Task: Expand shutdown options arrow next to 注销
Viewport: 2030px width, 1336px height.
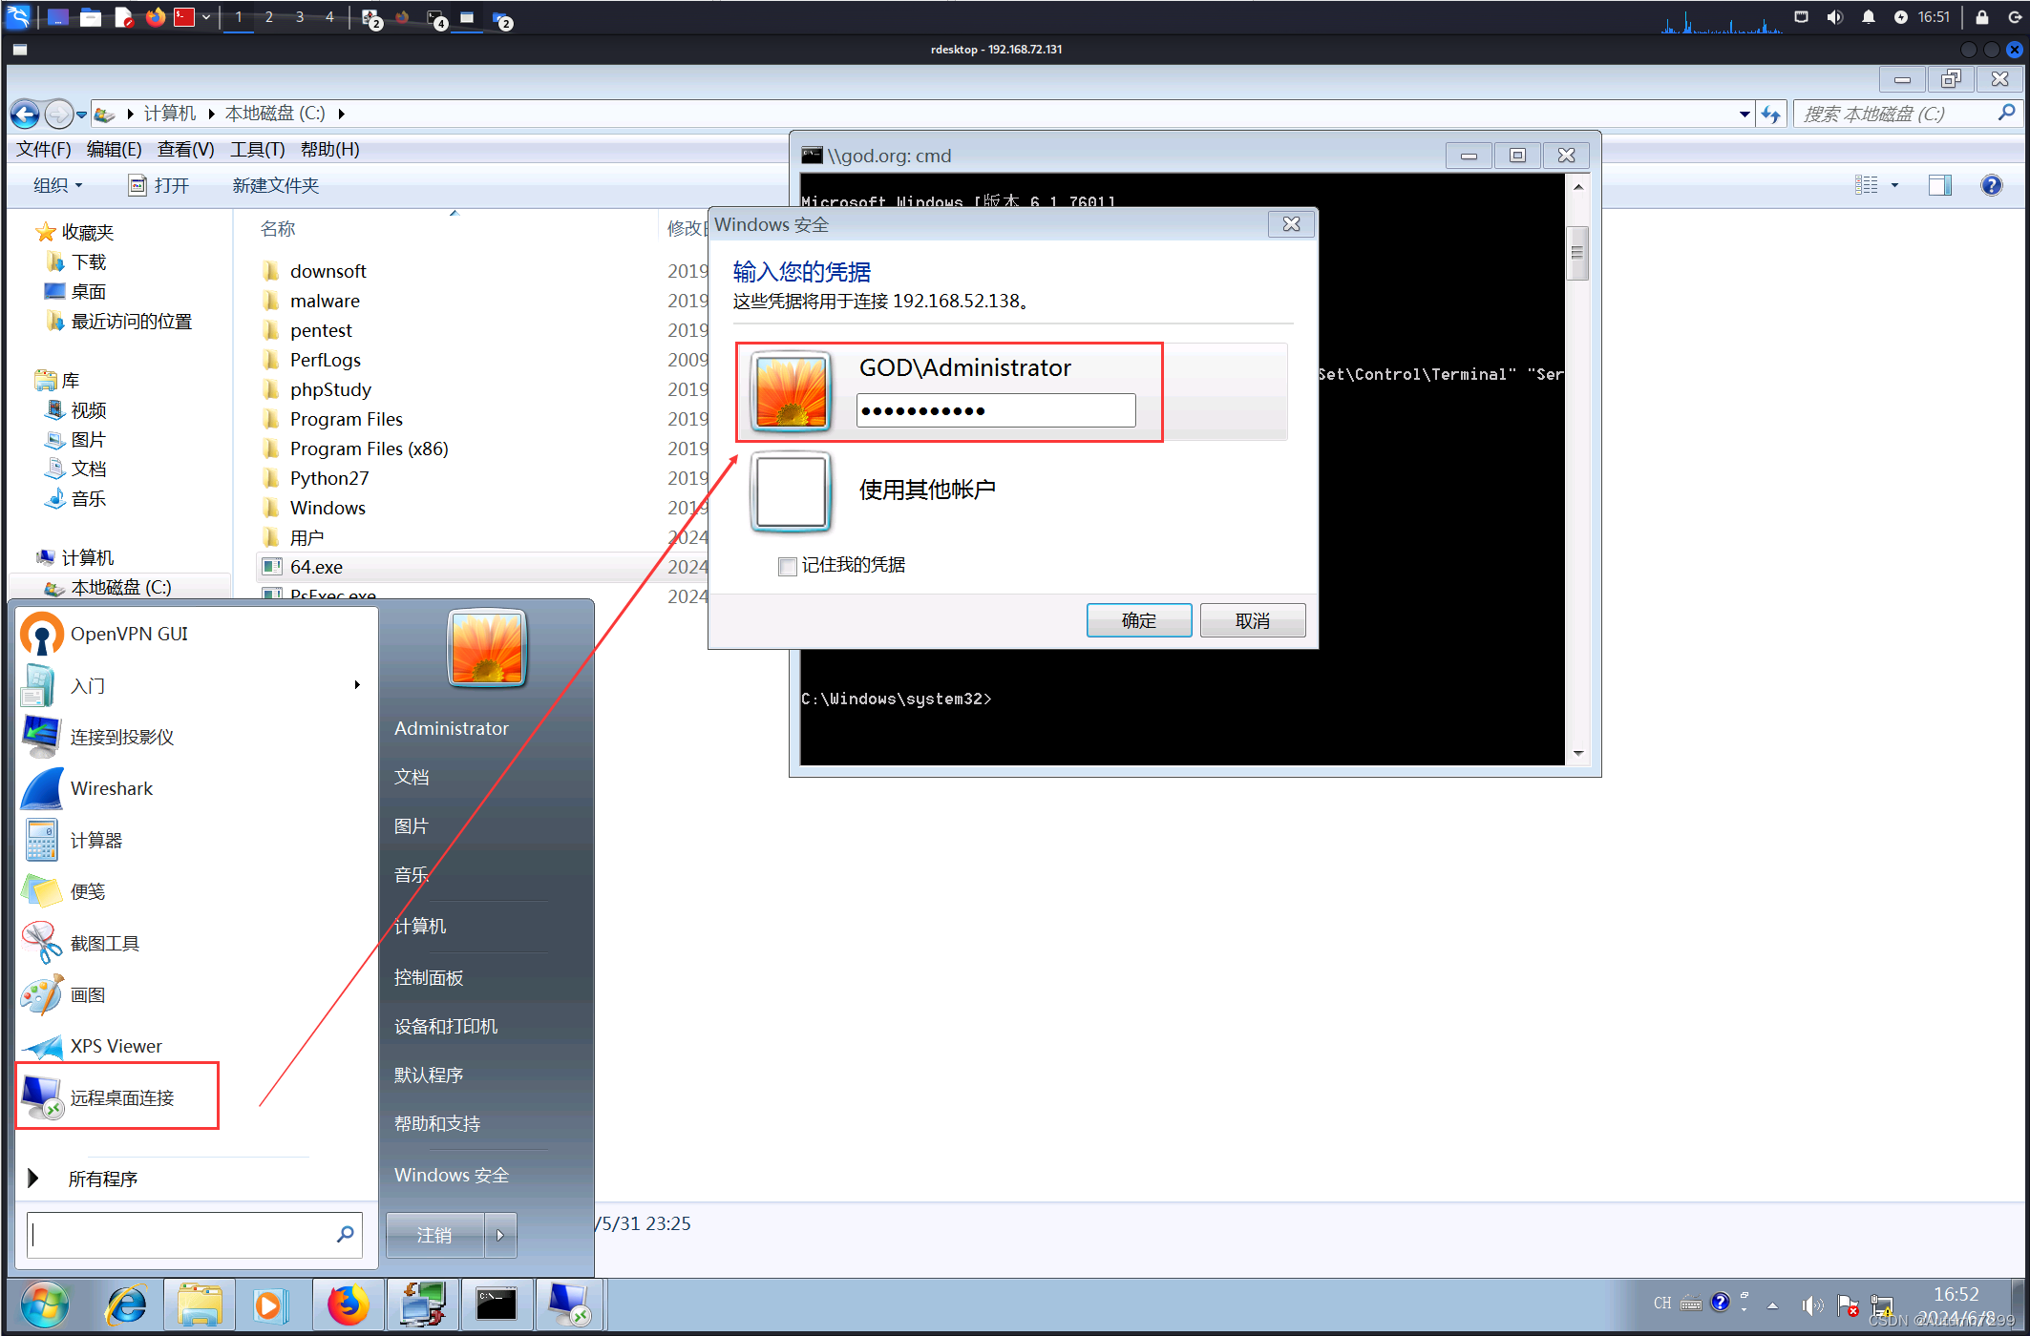Action: pyautogui.click(x=500, y=1235)
